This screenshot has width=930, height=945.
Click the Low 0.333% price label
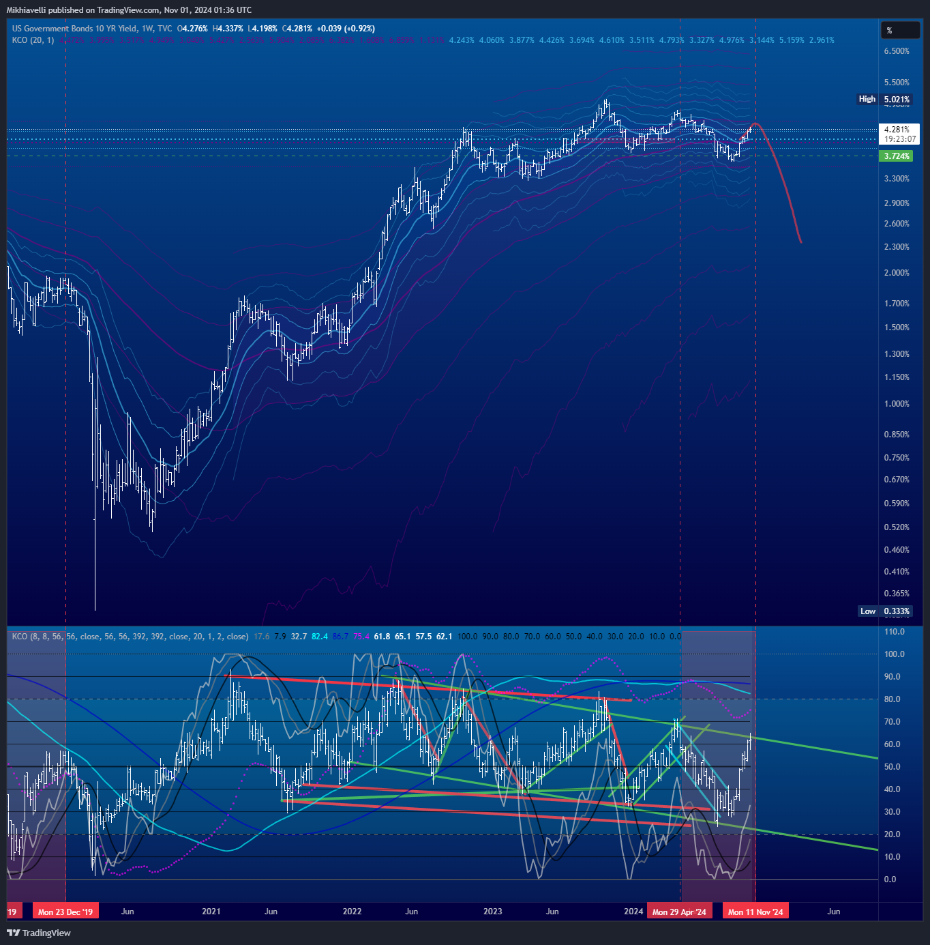click(885, 611)
